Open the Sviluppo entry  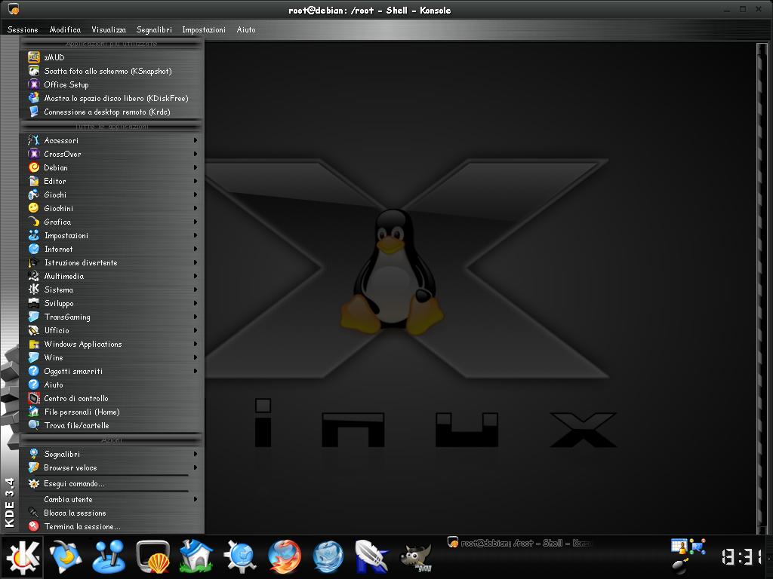tap(112, 303)
